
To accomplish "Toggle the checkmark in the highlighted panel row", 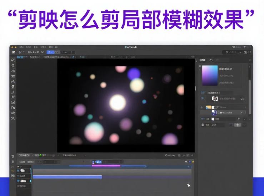I will point(241,112).
